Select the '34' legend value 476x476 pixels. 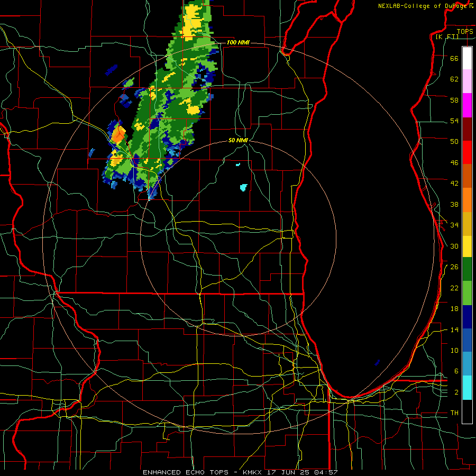(454, 225)
